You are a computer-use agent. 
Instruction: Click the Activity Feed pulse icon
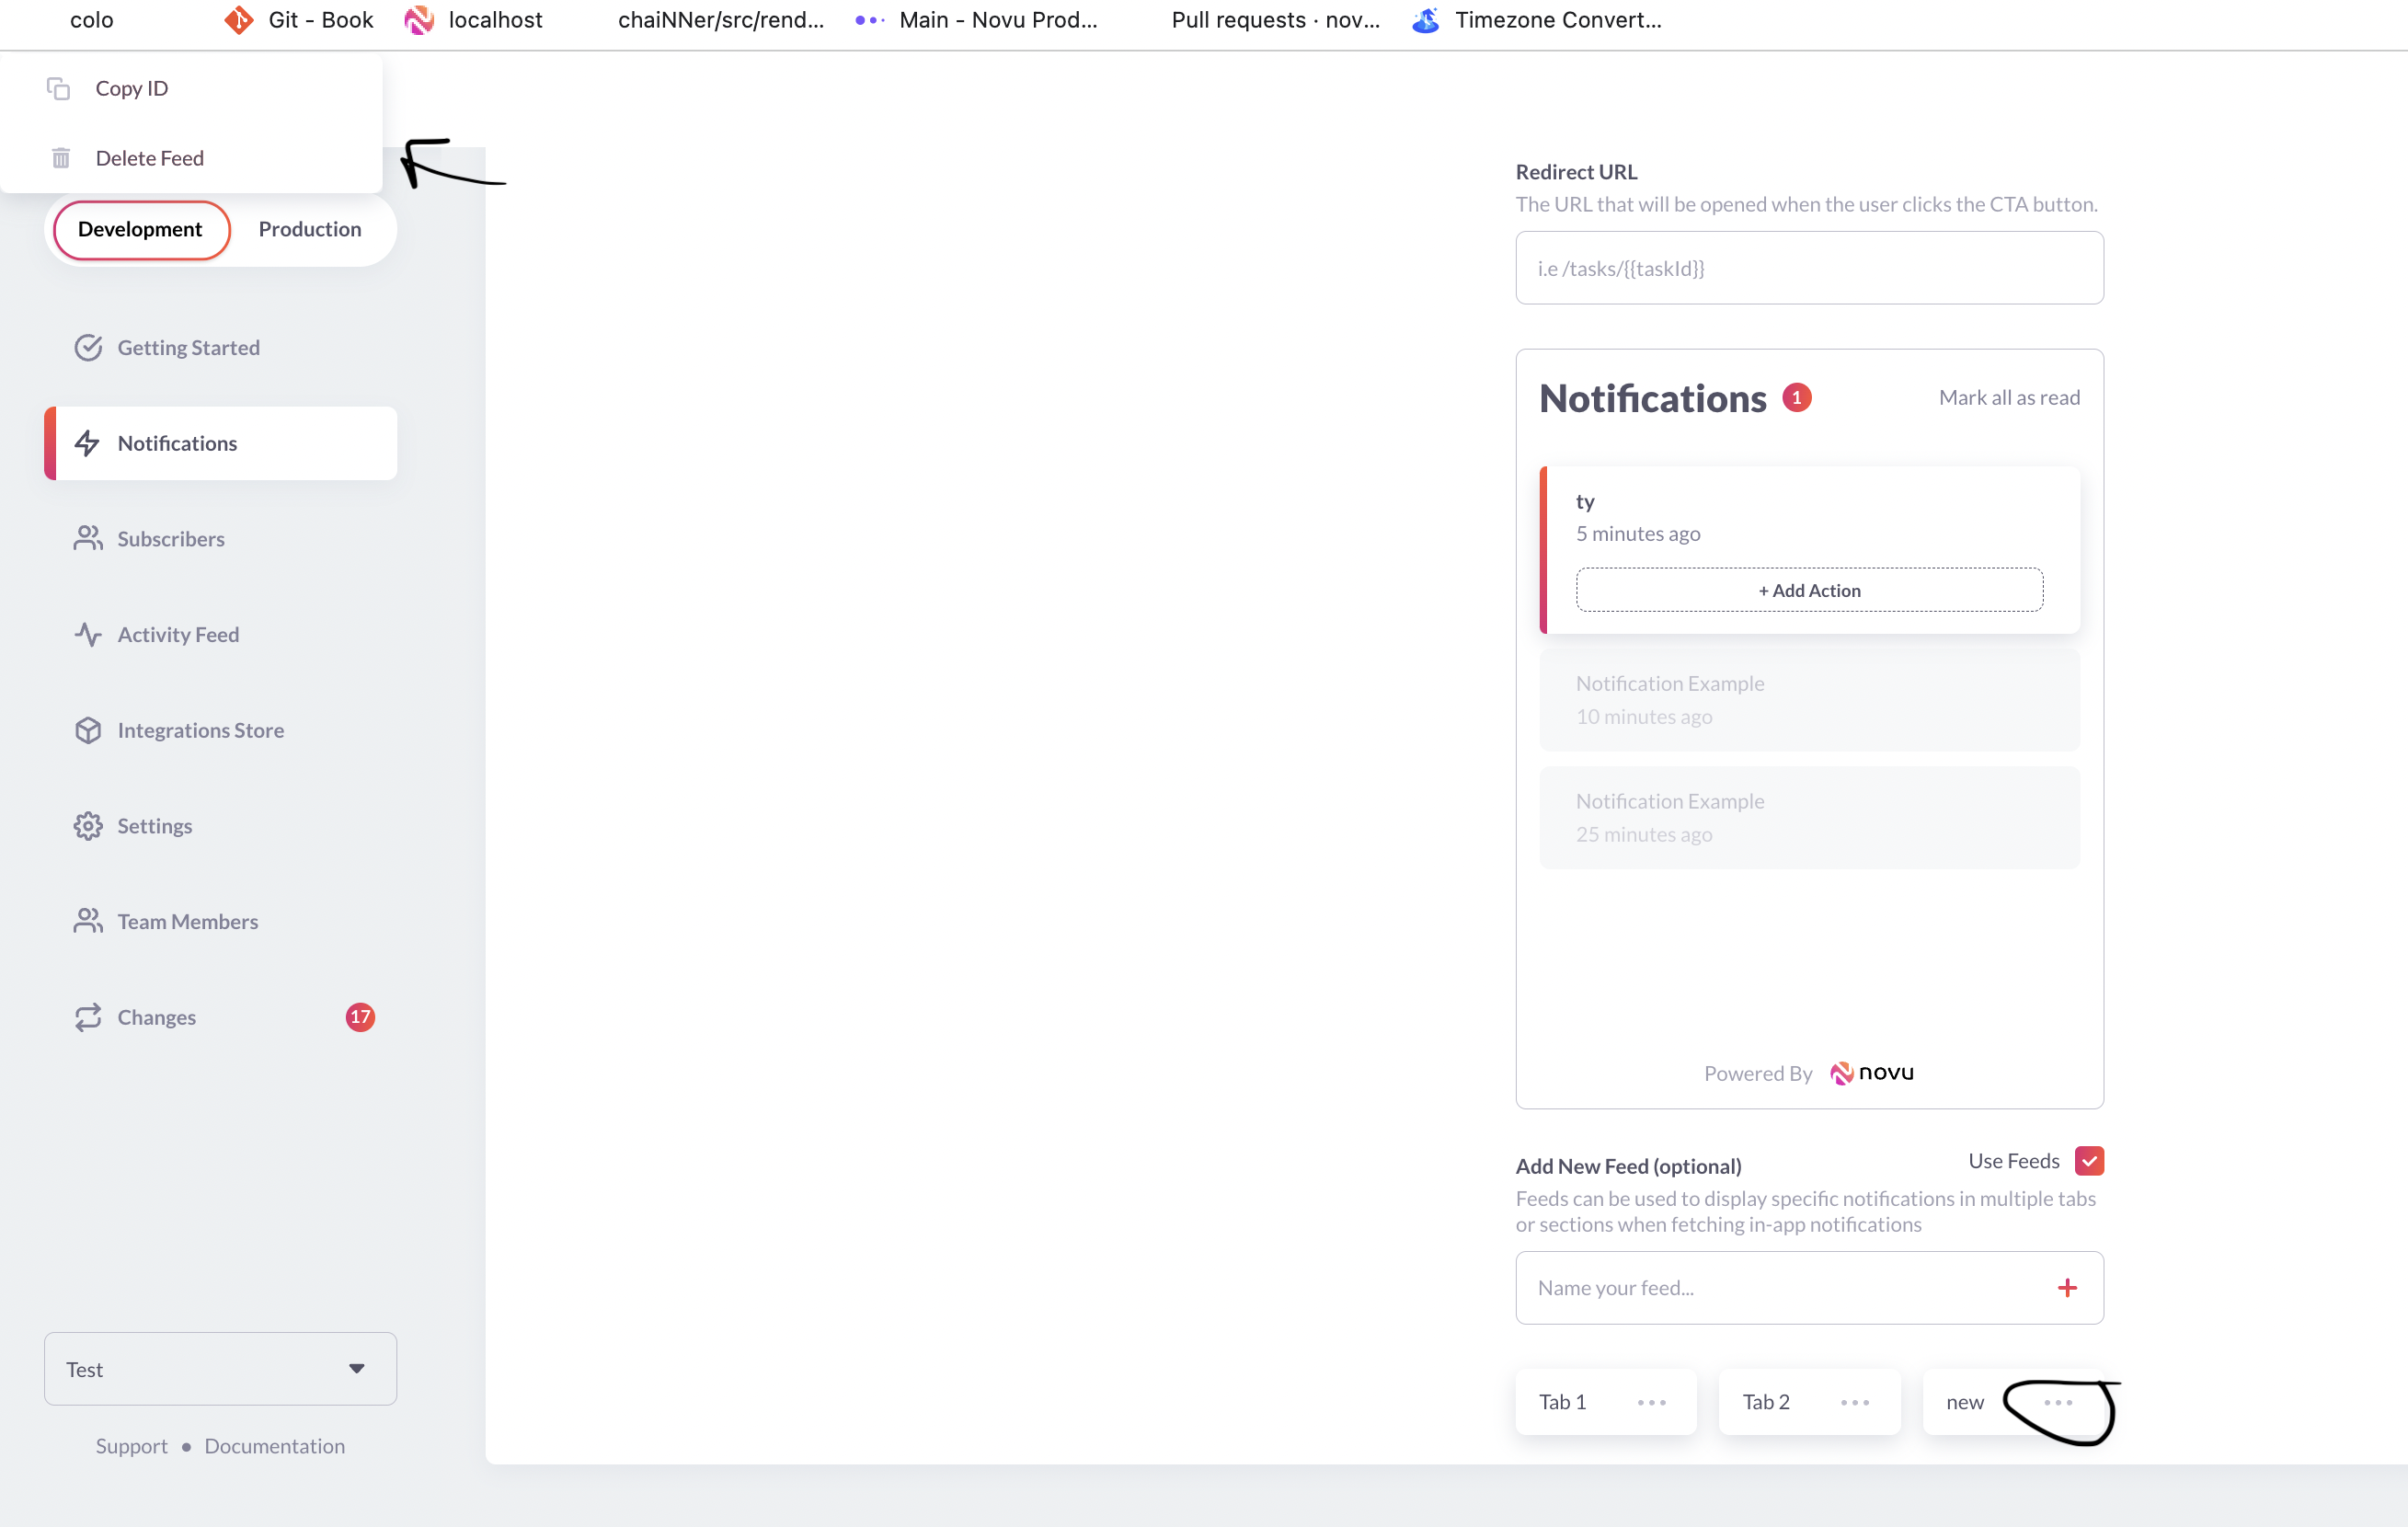(x=88, y=634)
